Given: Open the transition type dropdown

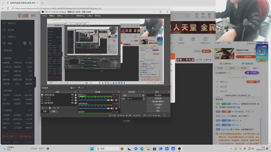Looking at the screenshot, I should [131, 95].
